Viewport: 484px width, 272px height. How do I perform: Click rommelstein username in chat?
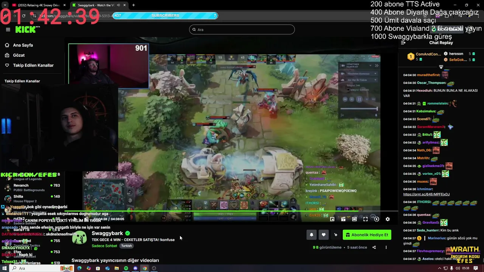pyautogui.click(x=437, y=104)
